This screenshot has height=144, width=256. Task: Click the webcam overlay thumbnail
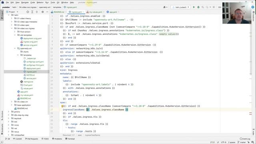pyautogui.click(x=237, y=13)
